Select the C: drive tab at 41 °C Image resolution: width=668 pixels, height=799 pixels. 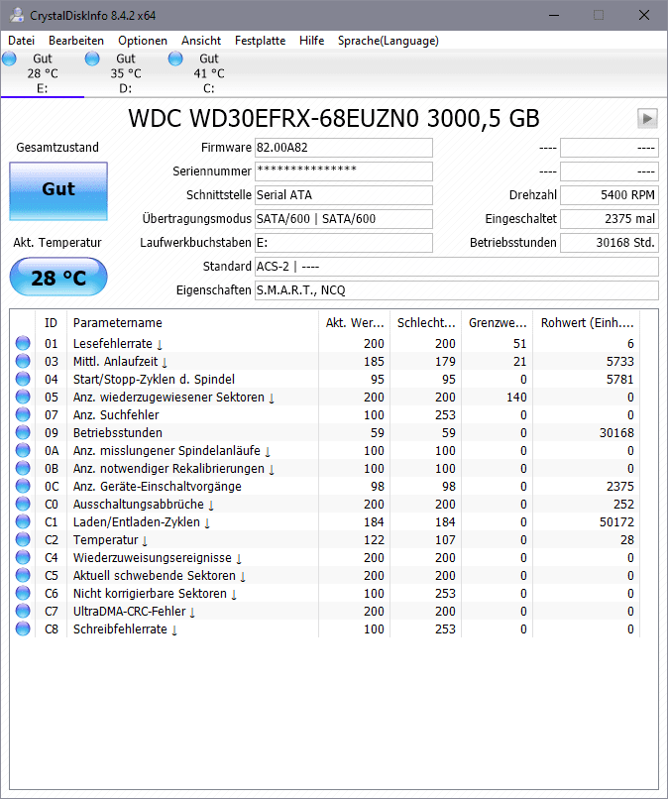[208, 73]
